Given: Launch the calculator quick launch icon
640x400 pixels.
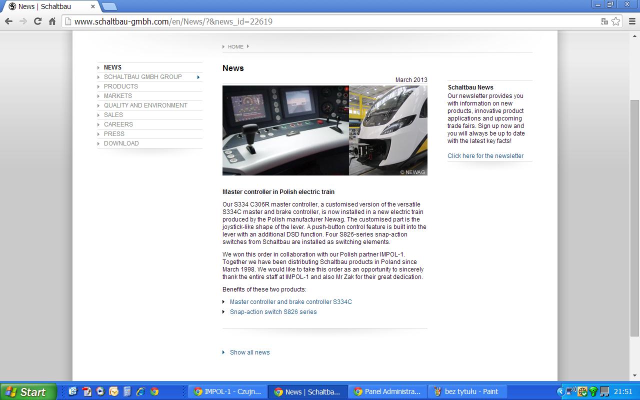Looking at the screenshot, I should tap(127, 391).
